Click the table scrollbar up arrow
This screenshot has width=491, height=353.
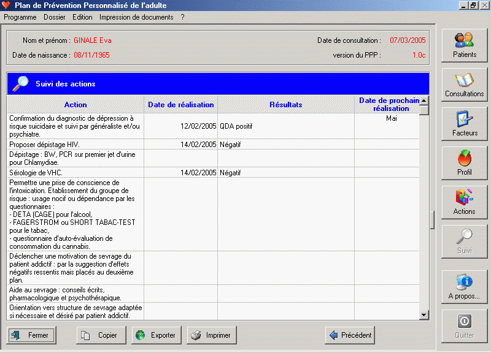[424, 101]
